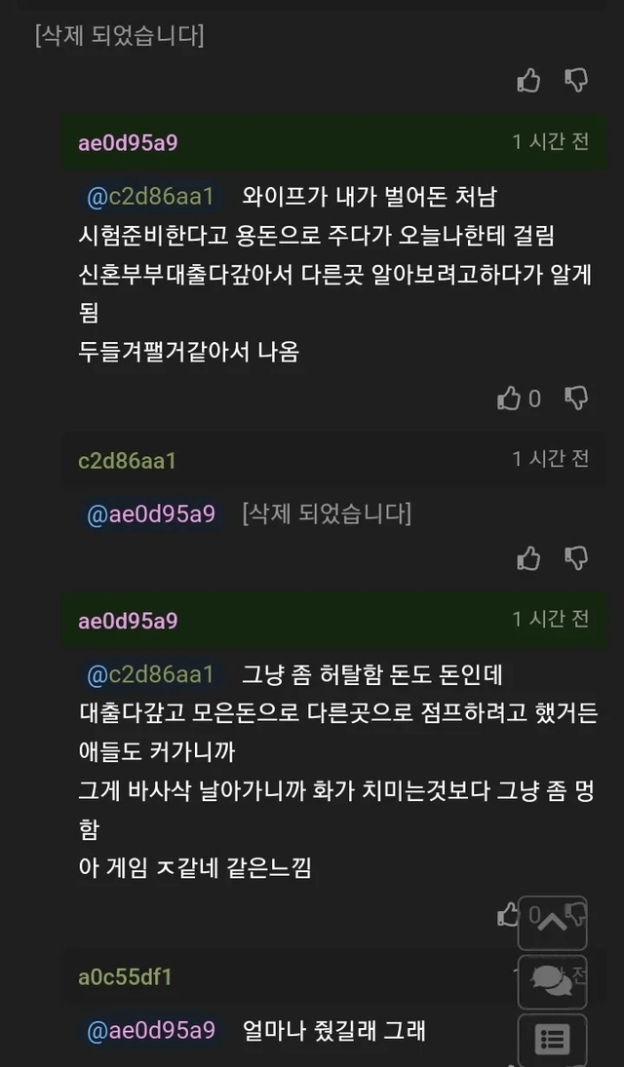The width and height of the screenshot is (624, 1067).
Task: Tap the list view floating button
Action: coord(552,1040)
